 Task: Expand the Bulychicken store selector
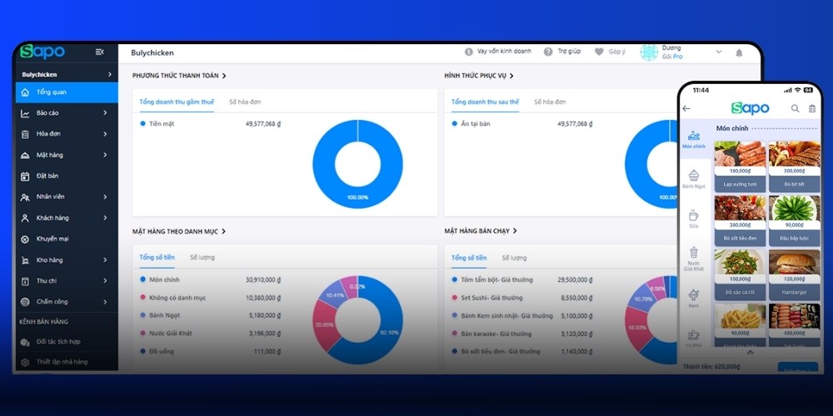click(x=65, y=74)
